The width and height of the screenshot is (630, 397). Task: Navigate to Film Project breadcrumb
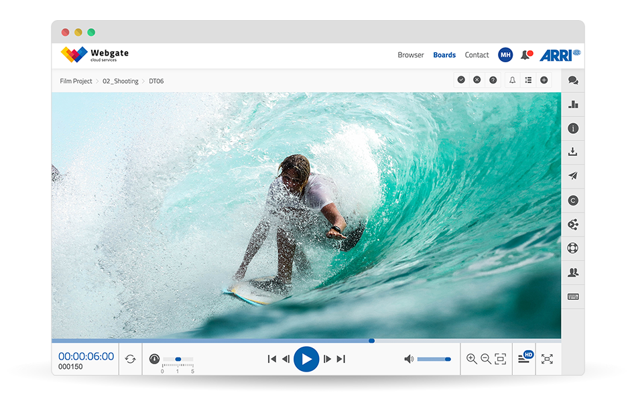tap(76, 81)
